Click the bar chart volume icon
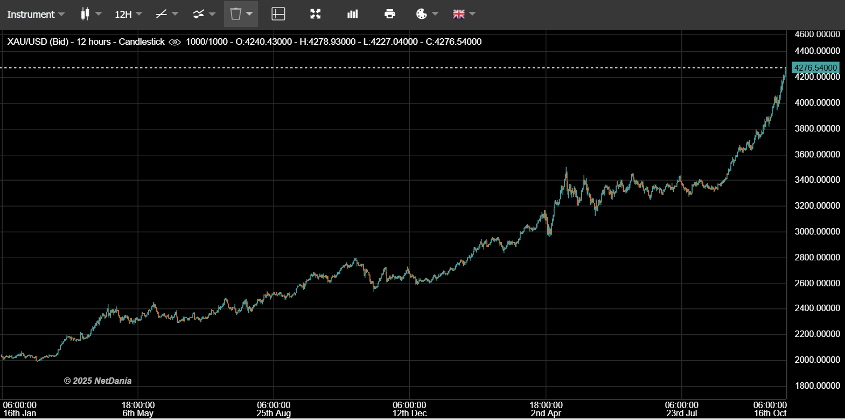The width and height of the screenshot is (845, 420). point(353,14)
